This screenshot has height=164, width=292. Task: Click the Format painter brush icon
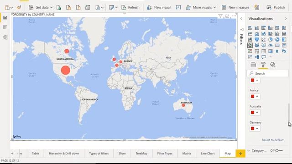19,7
